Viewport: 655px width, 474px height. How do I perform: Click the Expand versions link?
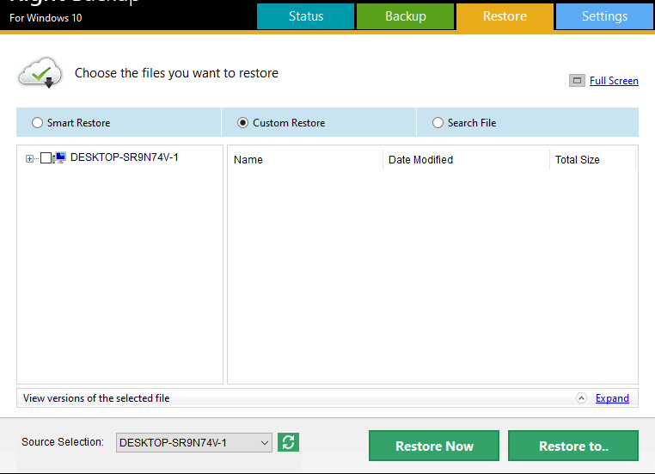[x=612, y=398]
